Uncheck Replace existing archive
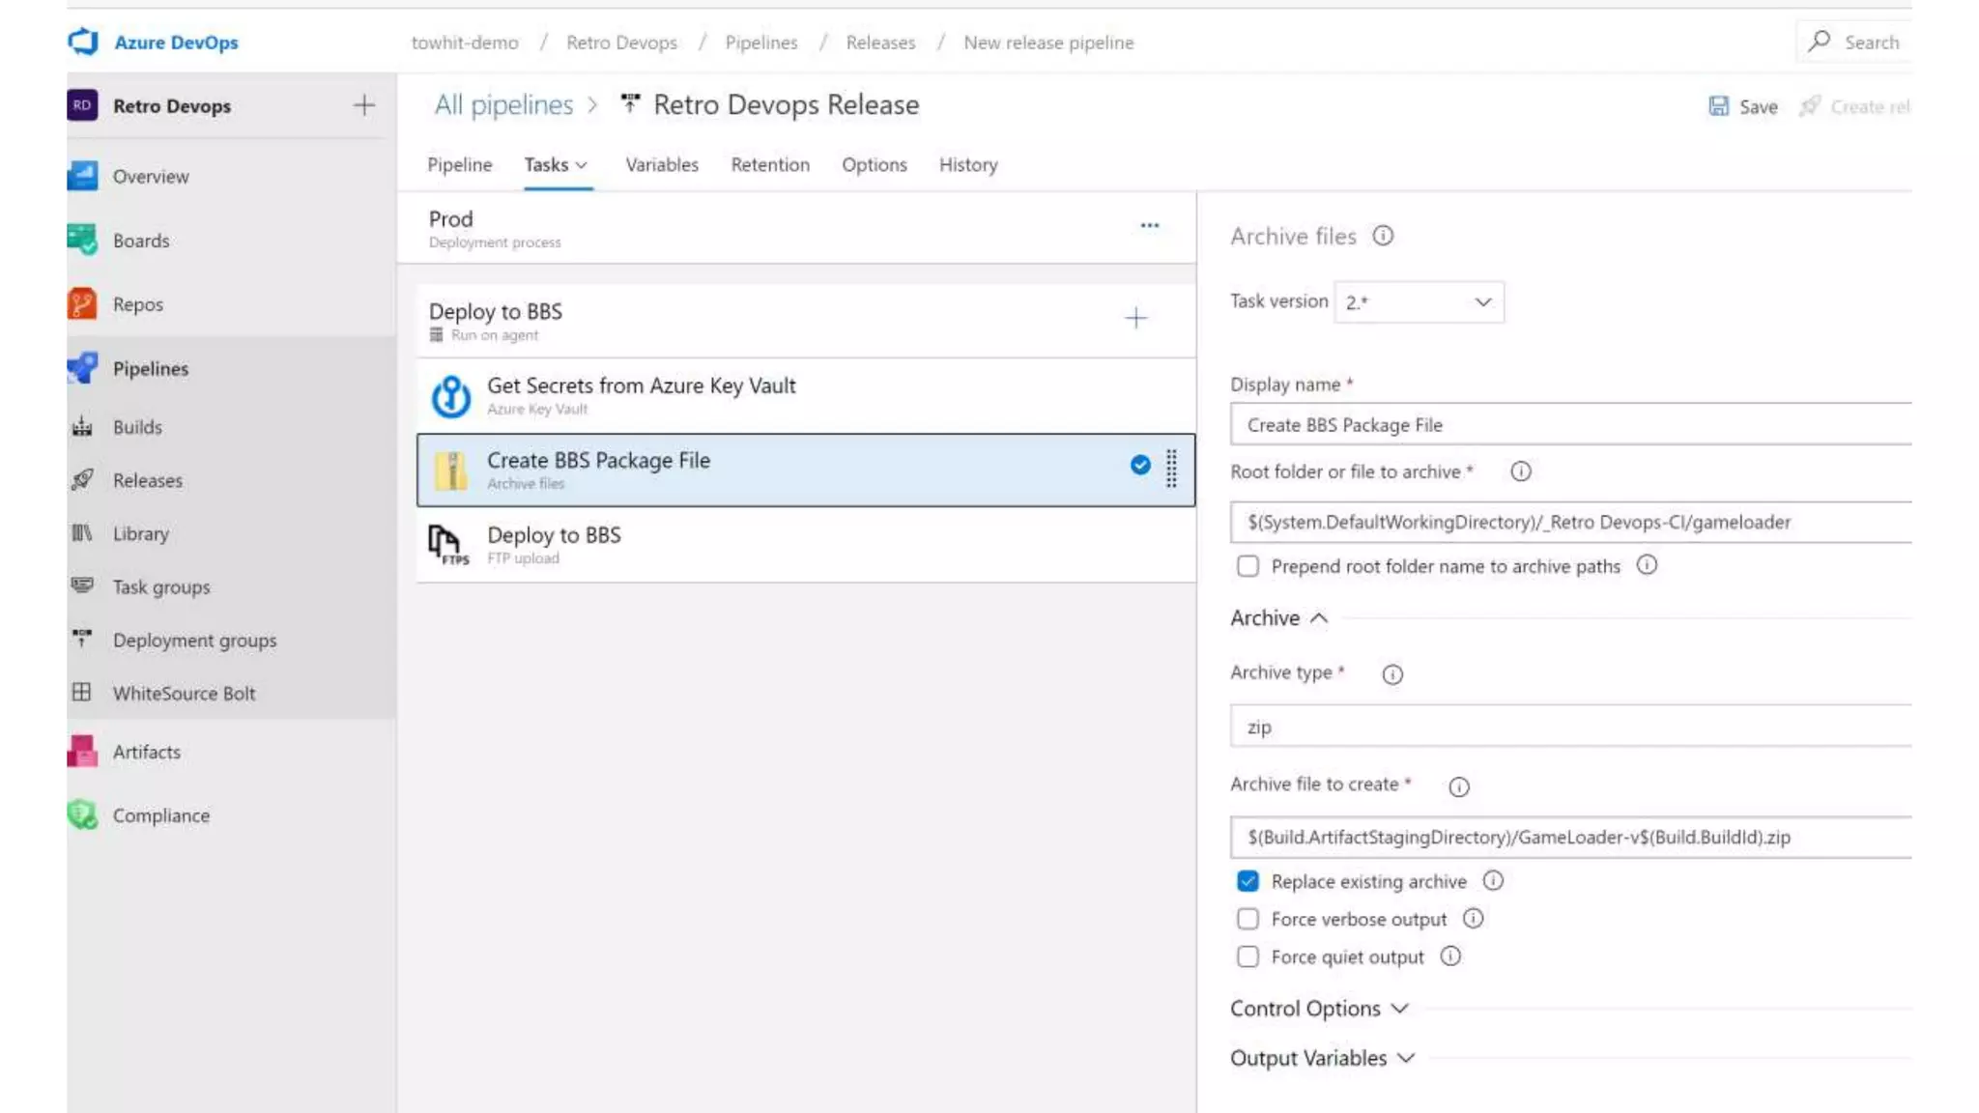This screenshot has width=1979, height=1113. [x=1248, y=881]
